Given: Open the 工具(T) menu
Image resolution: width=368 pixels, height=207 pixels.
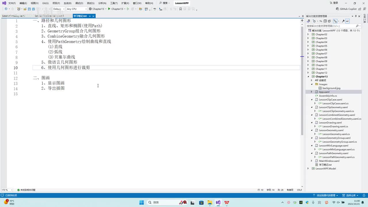Looking at the screenshot, I should pos(114,3).
